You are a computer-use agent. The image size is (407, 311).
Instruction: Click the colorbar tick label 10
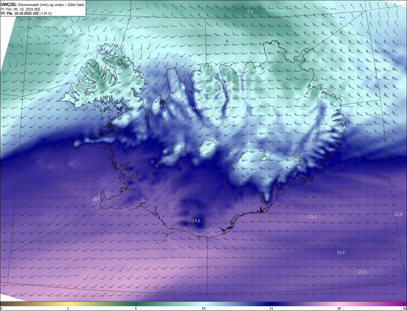point(203,308)
